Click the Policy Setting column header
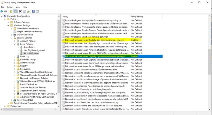This screenshot has height=115, width=212. 137,17
